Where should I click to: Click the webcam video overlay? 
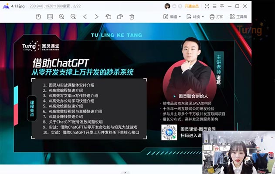tap(239, 153)
